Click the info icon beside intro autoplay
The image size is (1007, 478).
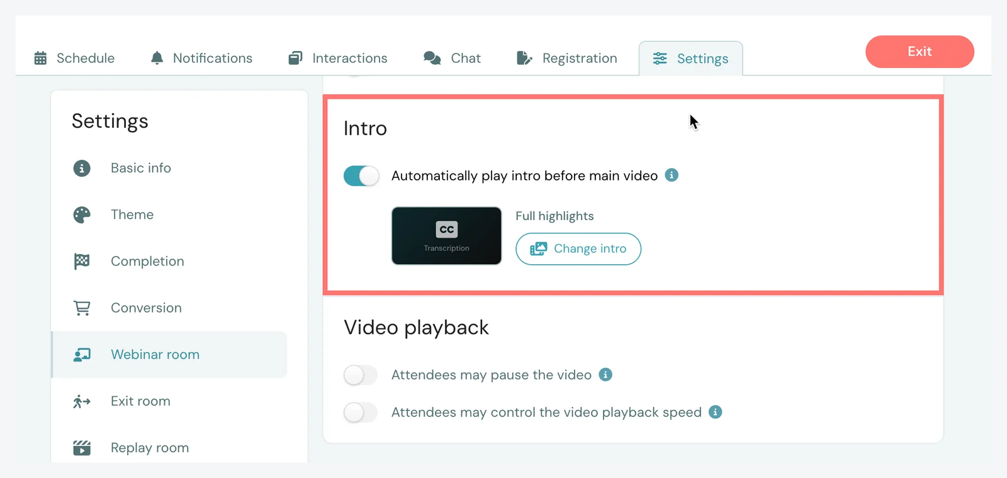click(672, 175)
